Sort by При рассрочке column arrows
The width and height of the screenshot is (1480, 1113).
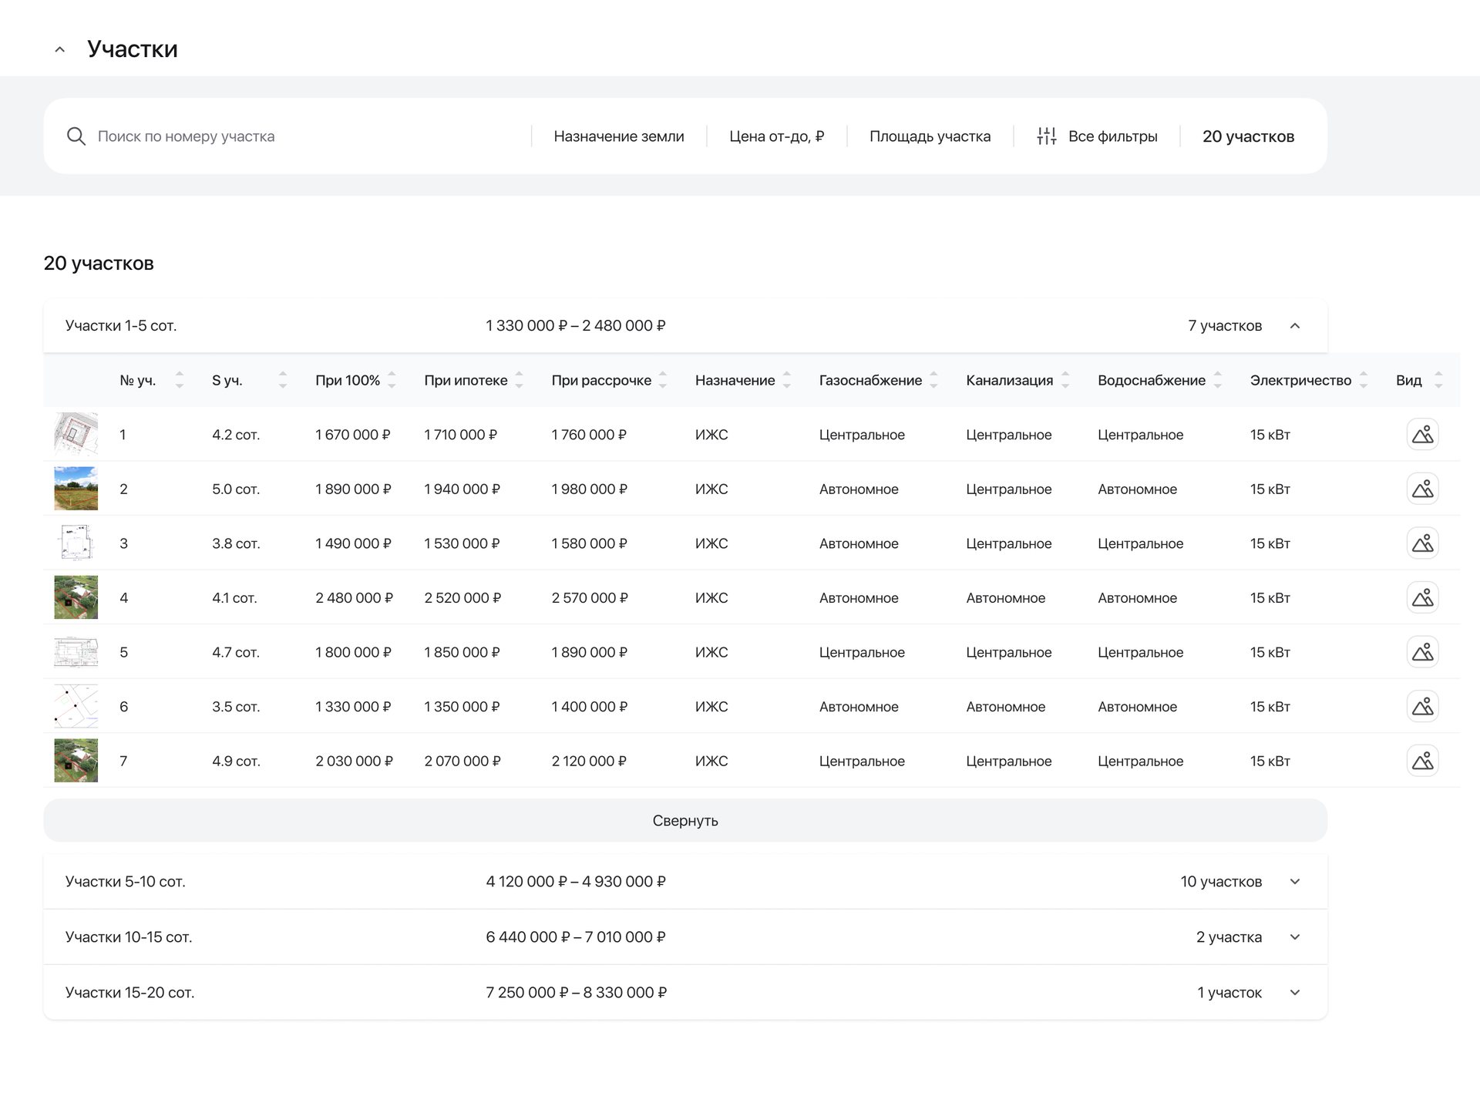pyautogui.click(x=663, y=380)
